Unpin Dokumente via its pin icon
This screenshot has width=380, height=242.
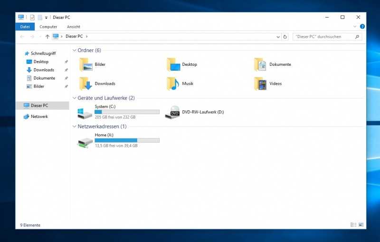[66, 78]
